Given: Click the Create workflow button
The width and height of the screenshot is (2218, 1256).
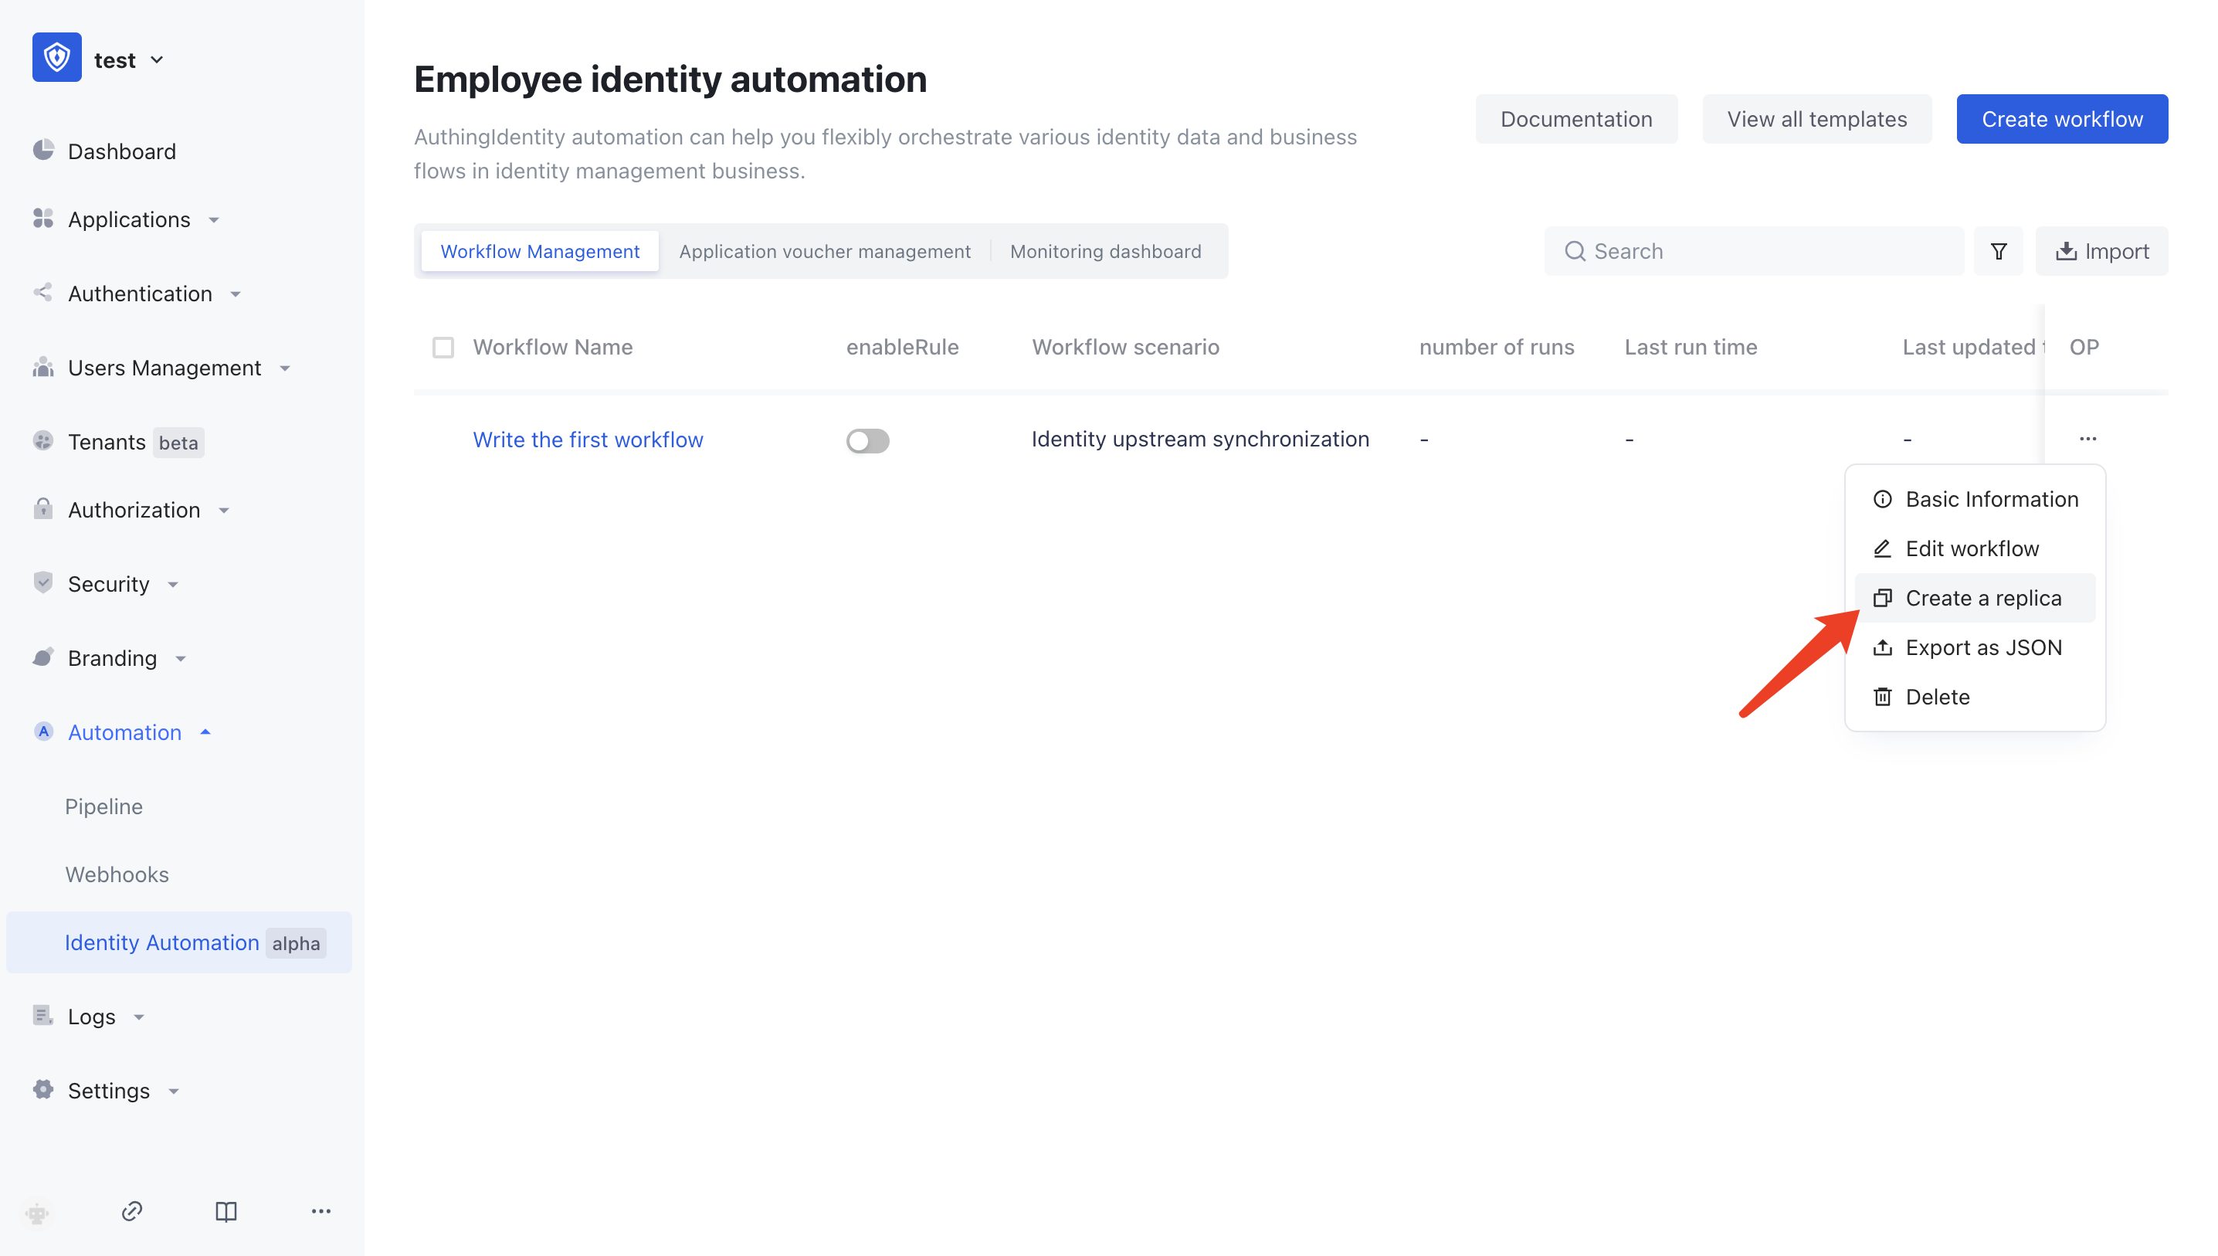Looking at the screenshot, I should click(2061, 119).
